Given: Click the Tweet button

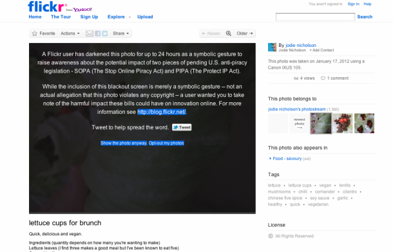Looking at the screenshot, I should tap(182, 127).
